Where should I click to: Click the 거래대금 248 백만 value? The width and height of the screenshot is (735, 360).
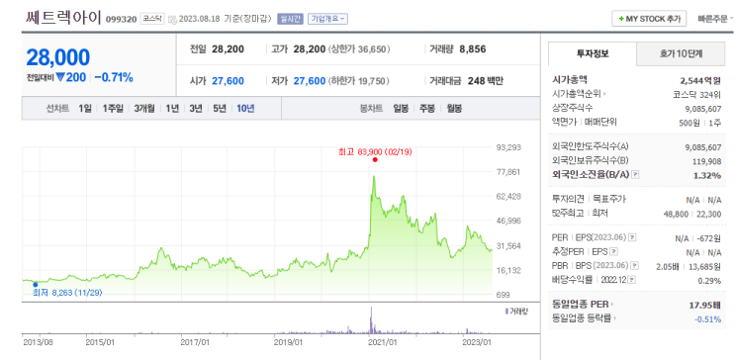(485, 81)
